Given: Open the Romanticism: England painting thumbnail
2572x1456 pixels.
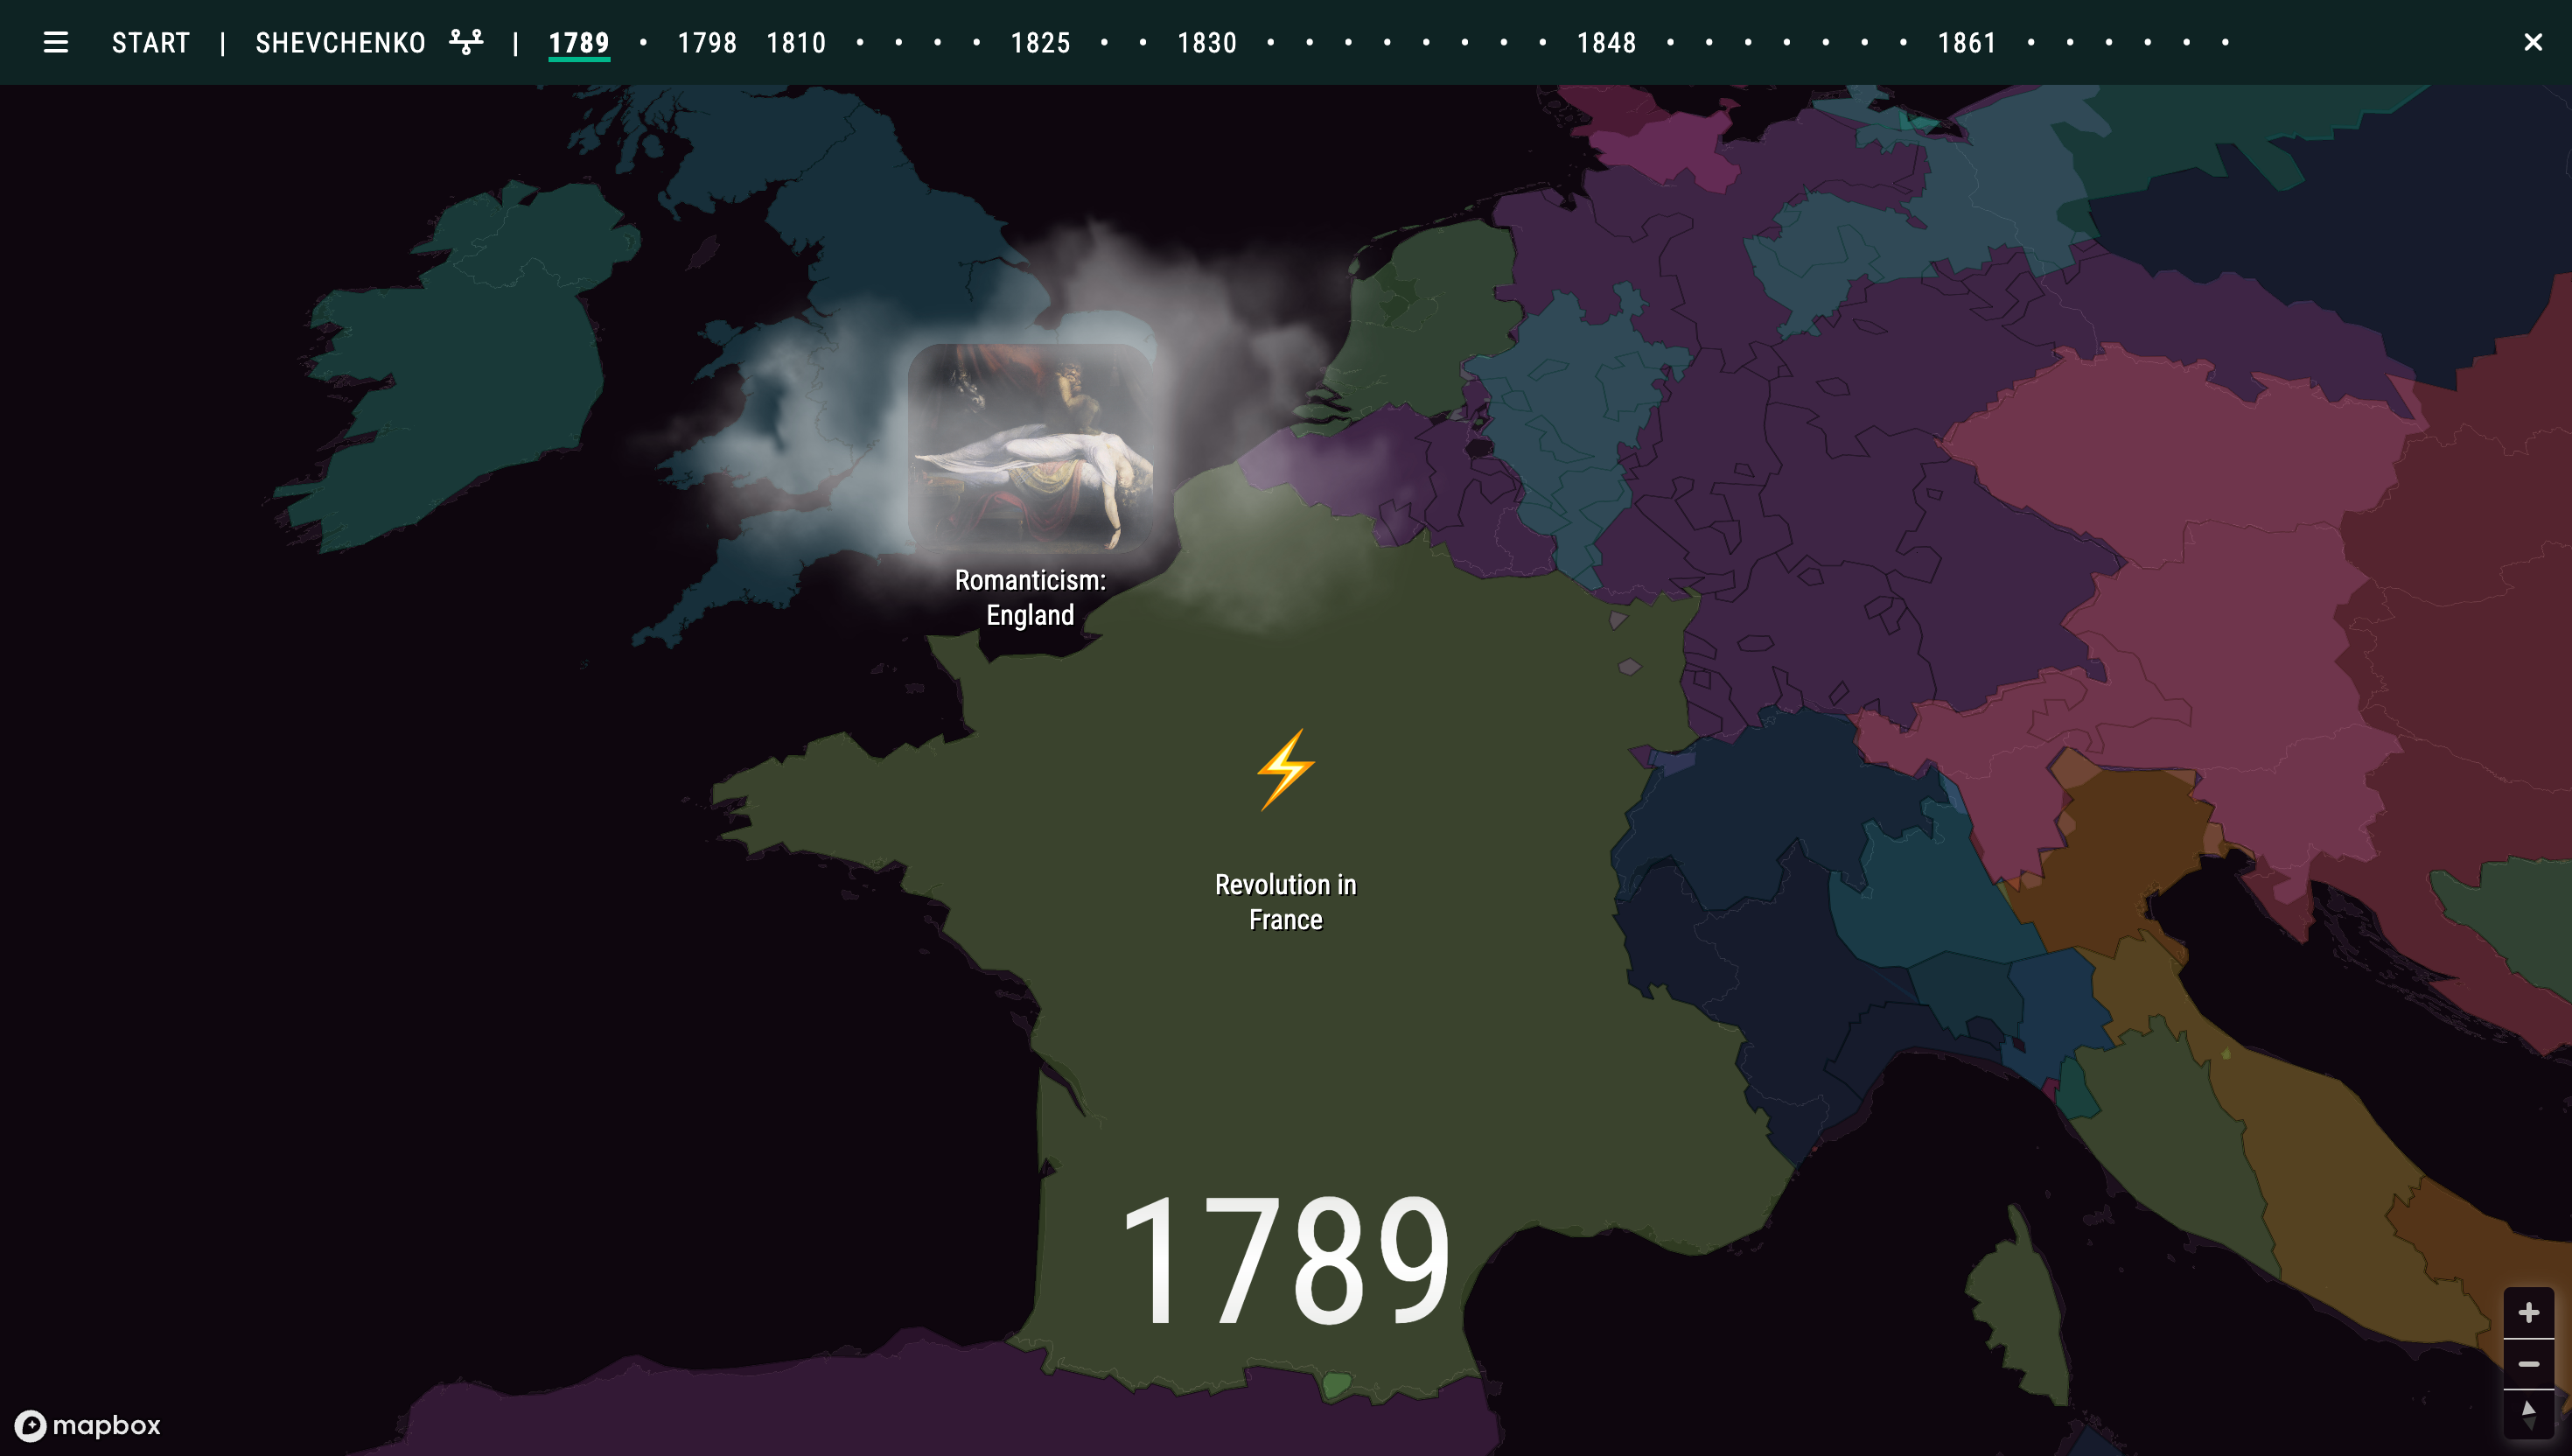Looking at the screenshot, I should pos(1030,448).
